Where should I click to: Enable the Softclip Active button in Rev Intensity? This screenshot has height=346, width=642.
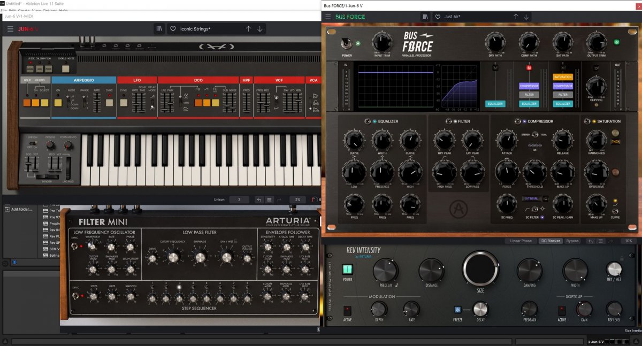click(x=561, y=310)
